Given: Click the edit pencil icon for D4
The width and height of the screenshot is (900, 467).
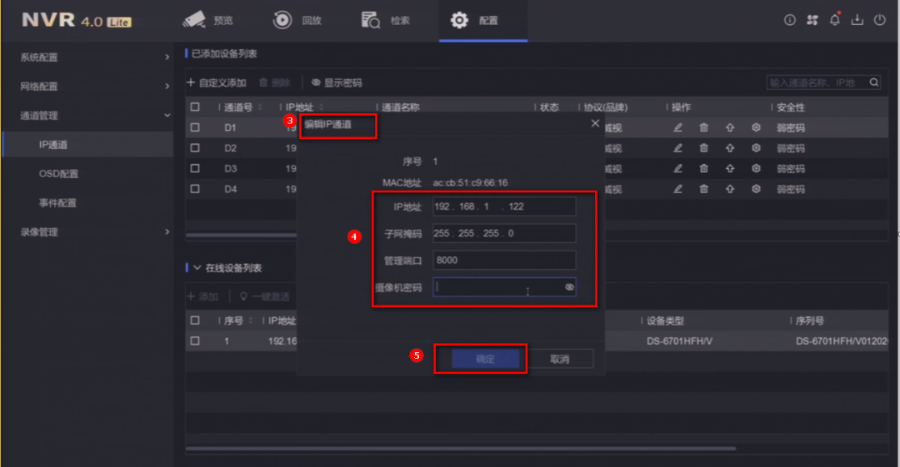Looking at the screenshot, I should 677,189.
